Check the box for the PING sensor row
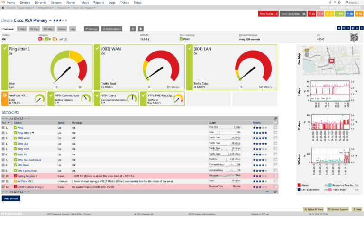 [276, 127]
